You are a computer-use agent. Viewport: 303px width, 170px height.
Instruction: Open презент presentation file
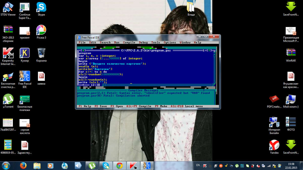[x=25, y=32]
